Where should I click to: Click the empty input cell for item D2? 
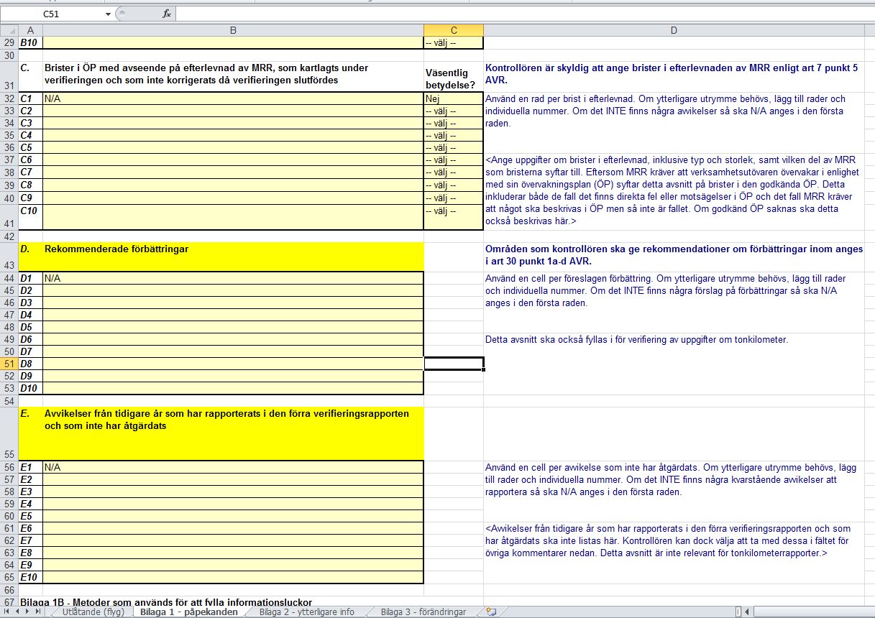(x=234, y=290)
